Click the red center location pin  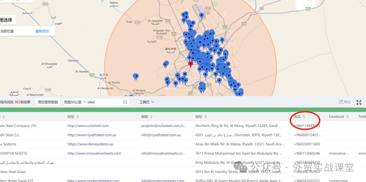[x=190, y=64]
